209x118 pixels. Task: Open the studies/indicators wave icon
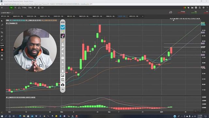click(42, 8)
